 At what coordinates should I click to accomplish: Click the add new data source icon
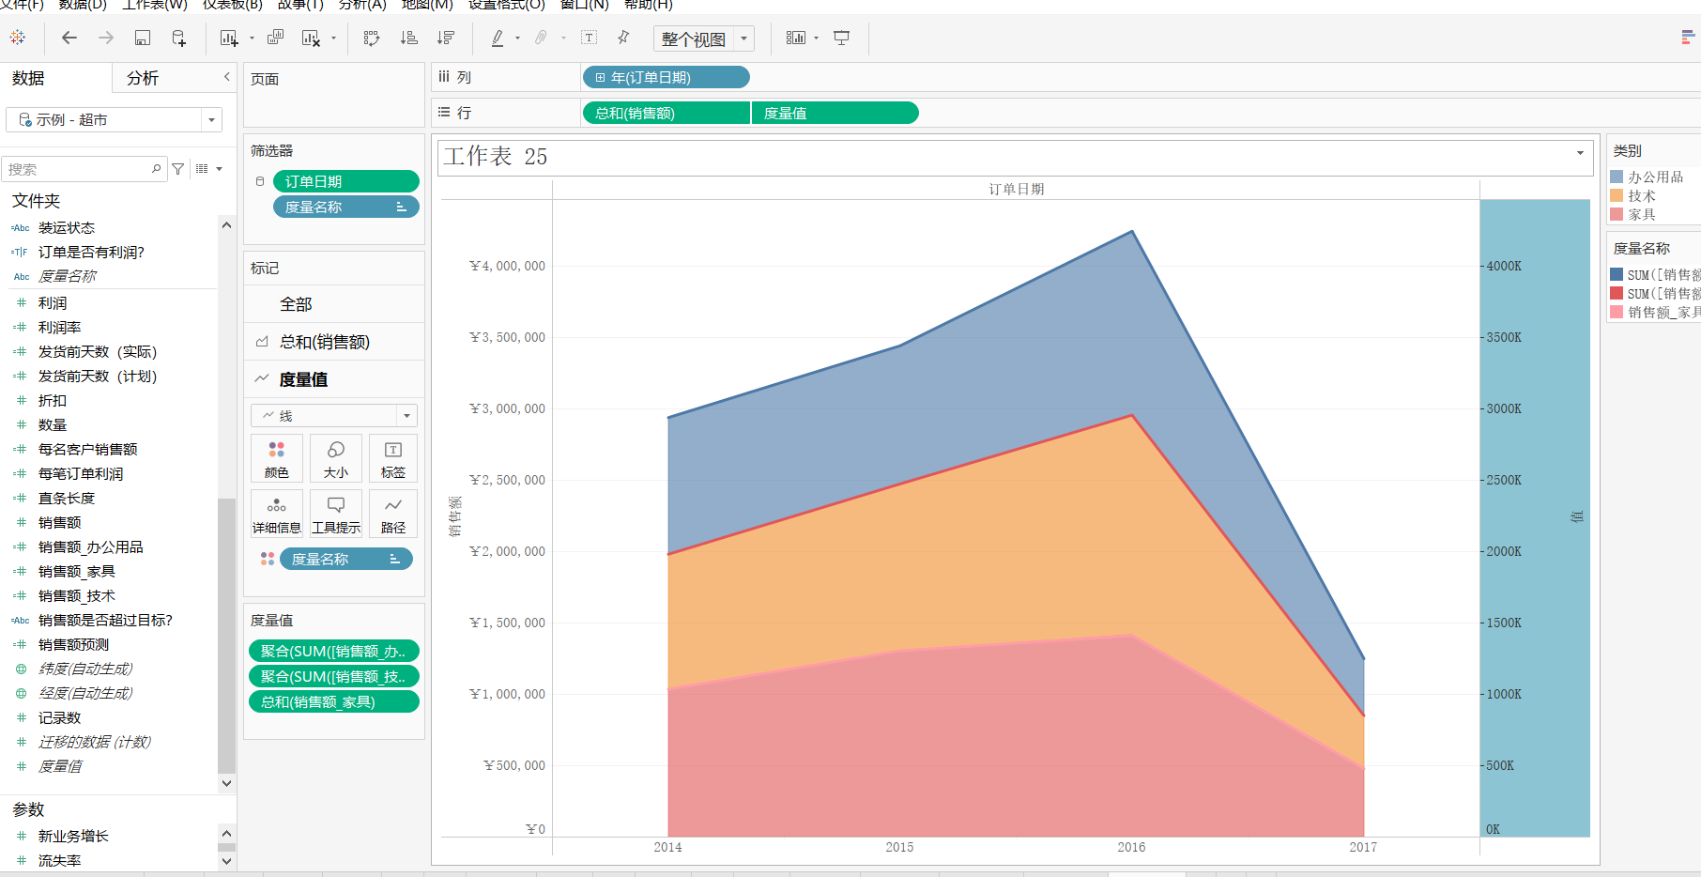(178, 38)
